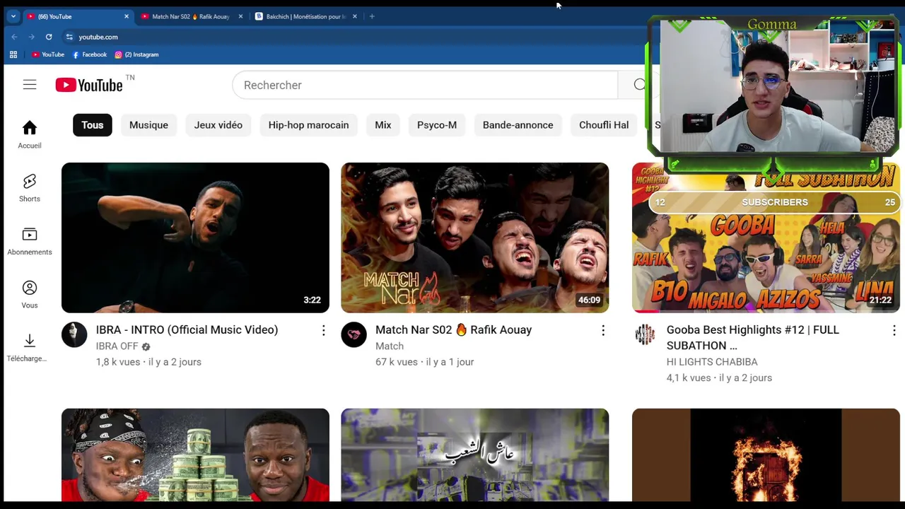Click in the Rechercher search field
This screenshot has width=905, height=509.
click(x=424, y=85)
